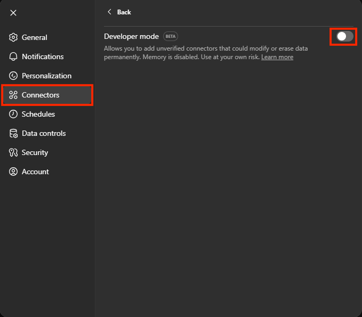Open the Account label in sidebar

point(35,172)
